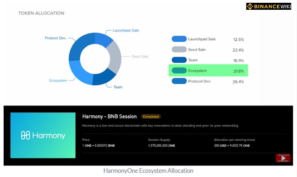Click the Protocol Dev. legend label text
This screenshot has height=177, width=297.
coord(200,81)
